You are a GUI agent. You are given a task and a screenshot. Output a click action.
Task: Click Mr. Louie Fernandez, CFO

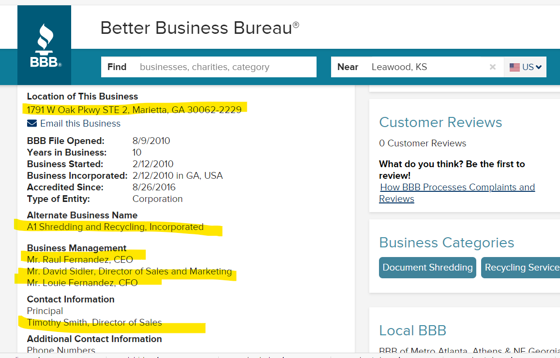click(82, 283)
